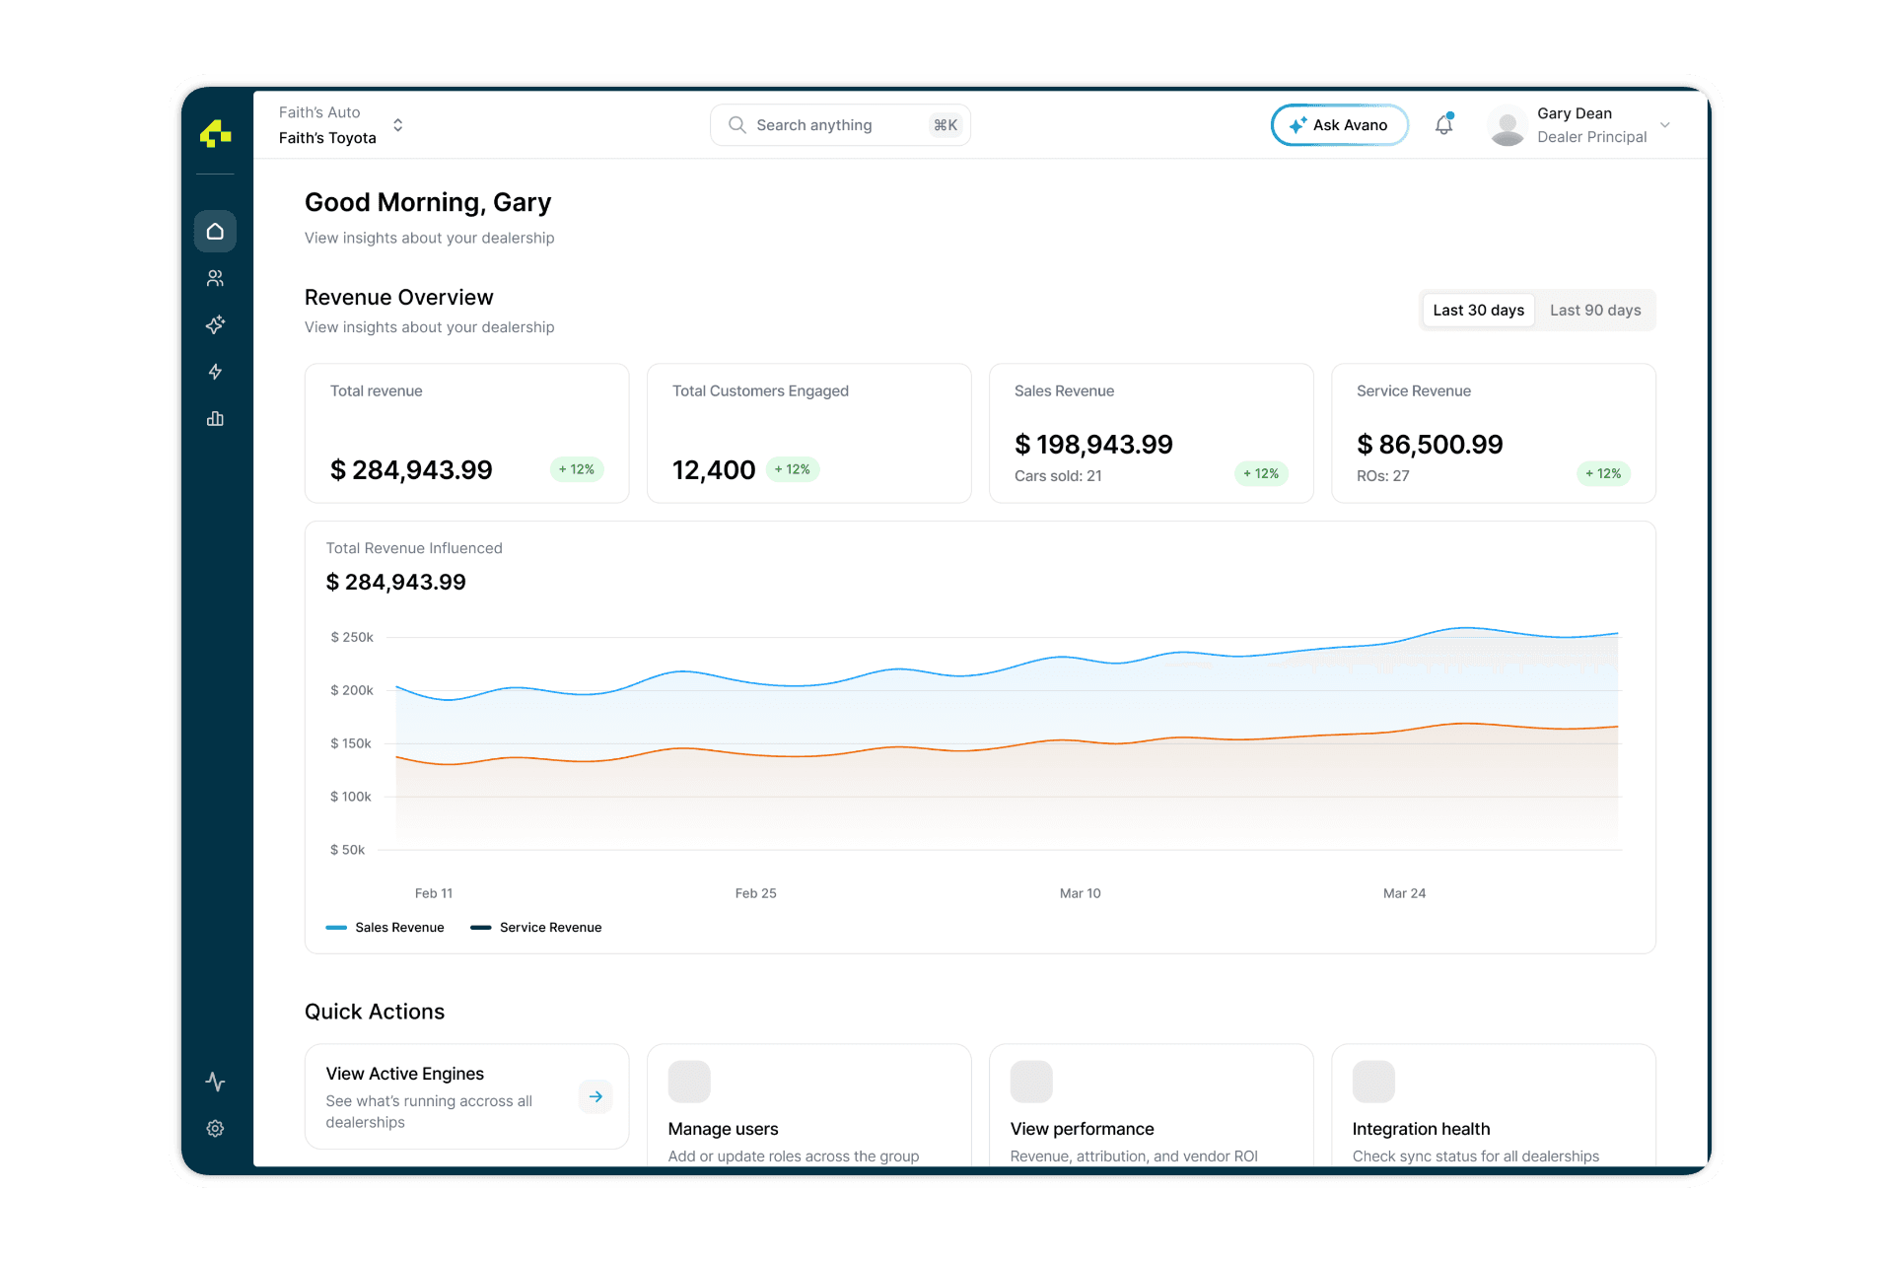
Task: Select the Home icon in the sidebar
Action: [x=215, y=231]
